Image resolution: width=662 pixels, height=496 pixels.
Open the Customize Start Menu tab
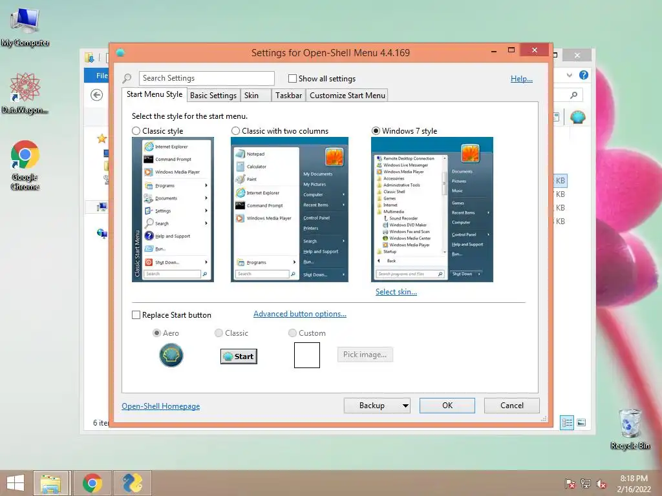[x=347, y=96]
